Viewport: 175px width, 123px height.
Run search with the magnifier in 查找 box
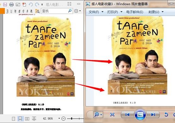[x=70, y=11]
